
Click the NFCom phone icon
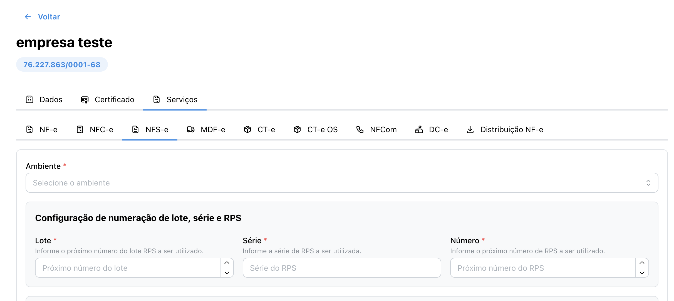[x=360, y=129]
